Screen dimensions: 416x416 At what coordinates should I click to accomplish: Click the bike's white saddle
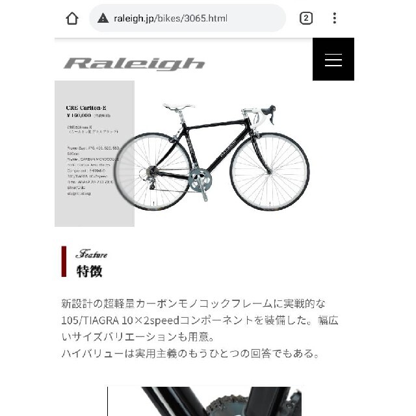click(x=179, y=107)
